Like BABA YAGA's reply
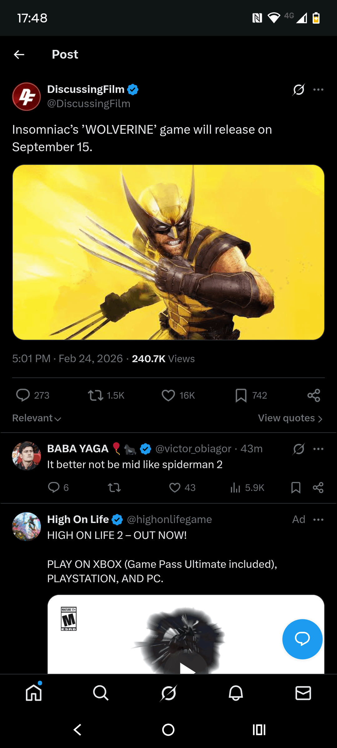 175,487
